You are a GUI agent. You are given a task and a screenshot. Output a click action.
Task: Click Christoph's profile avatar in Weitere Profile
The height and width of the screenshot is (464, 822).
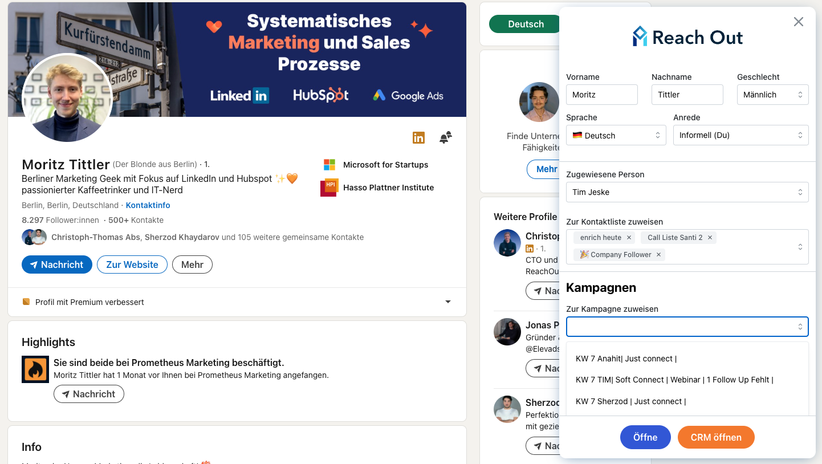[507, 243]
